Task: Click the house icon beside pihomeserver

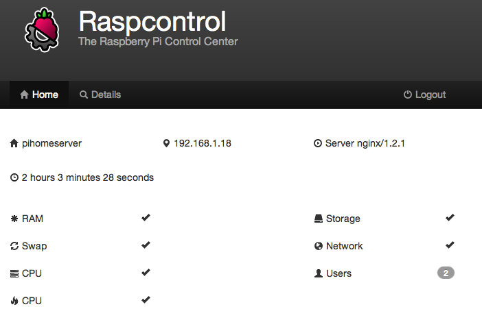Action: point(14,143)
